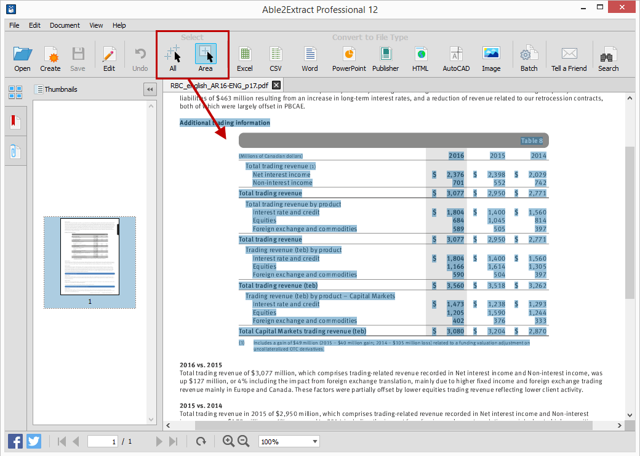Open the Batch conversion tool

click(529, 54)
